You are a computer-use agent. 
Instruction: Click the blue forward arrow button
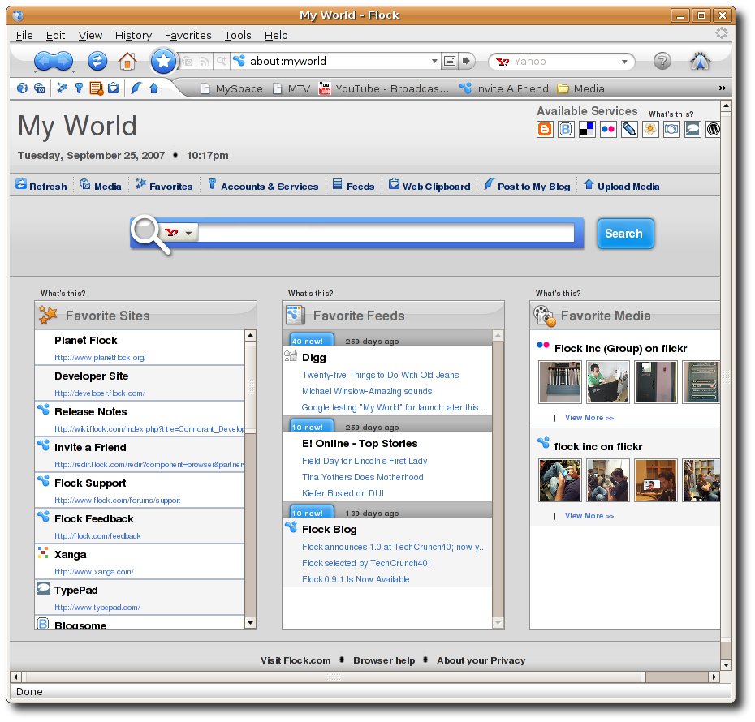point(64,61)
